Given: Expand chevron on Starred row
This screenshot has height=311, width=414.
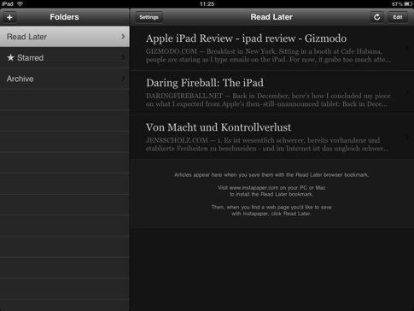Looking at the screenshot, I should (123, 57).
